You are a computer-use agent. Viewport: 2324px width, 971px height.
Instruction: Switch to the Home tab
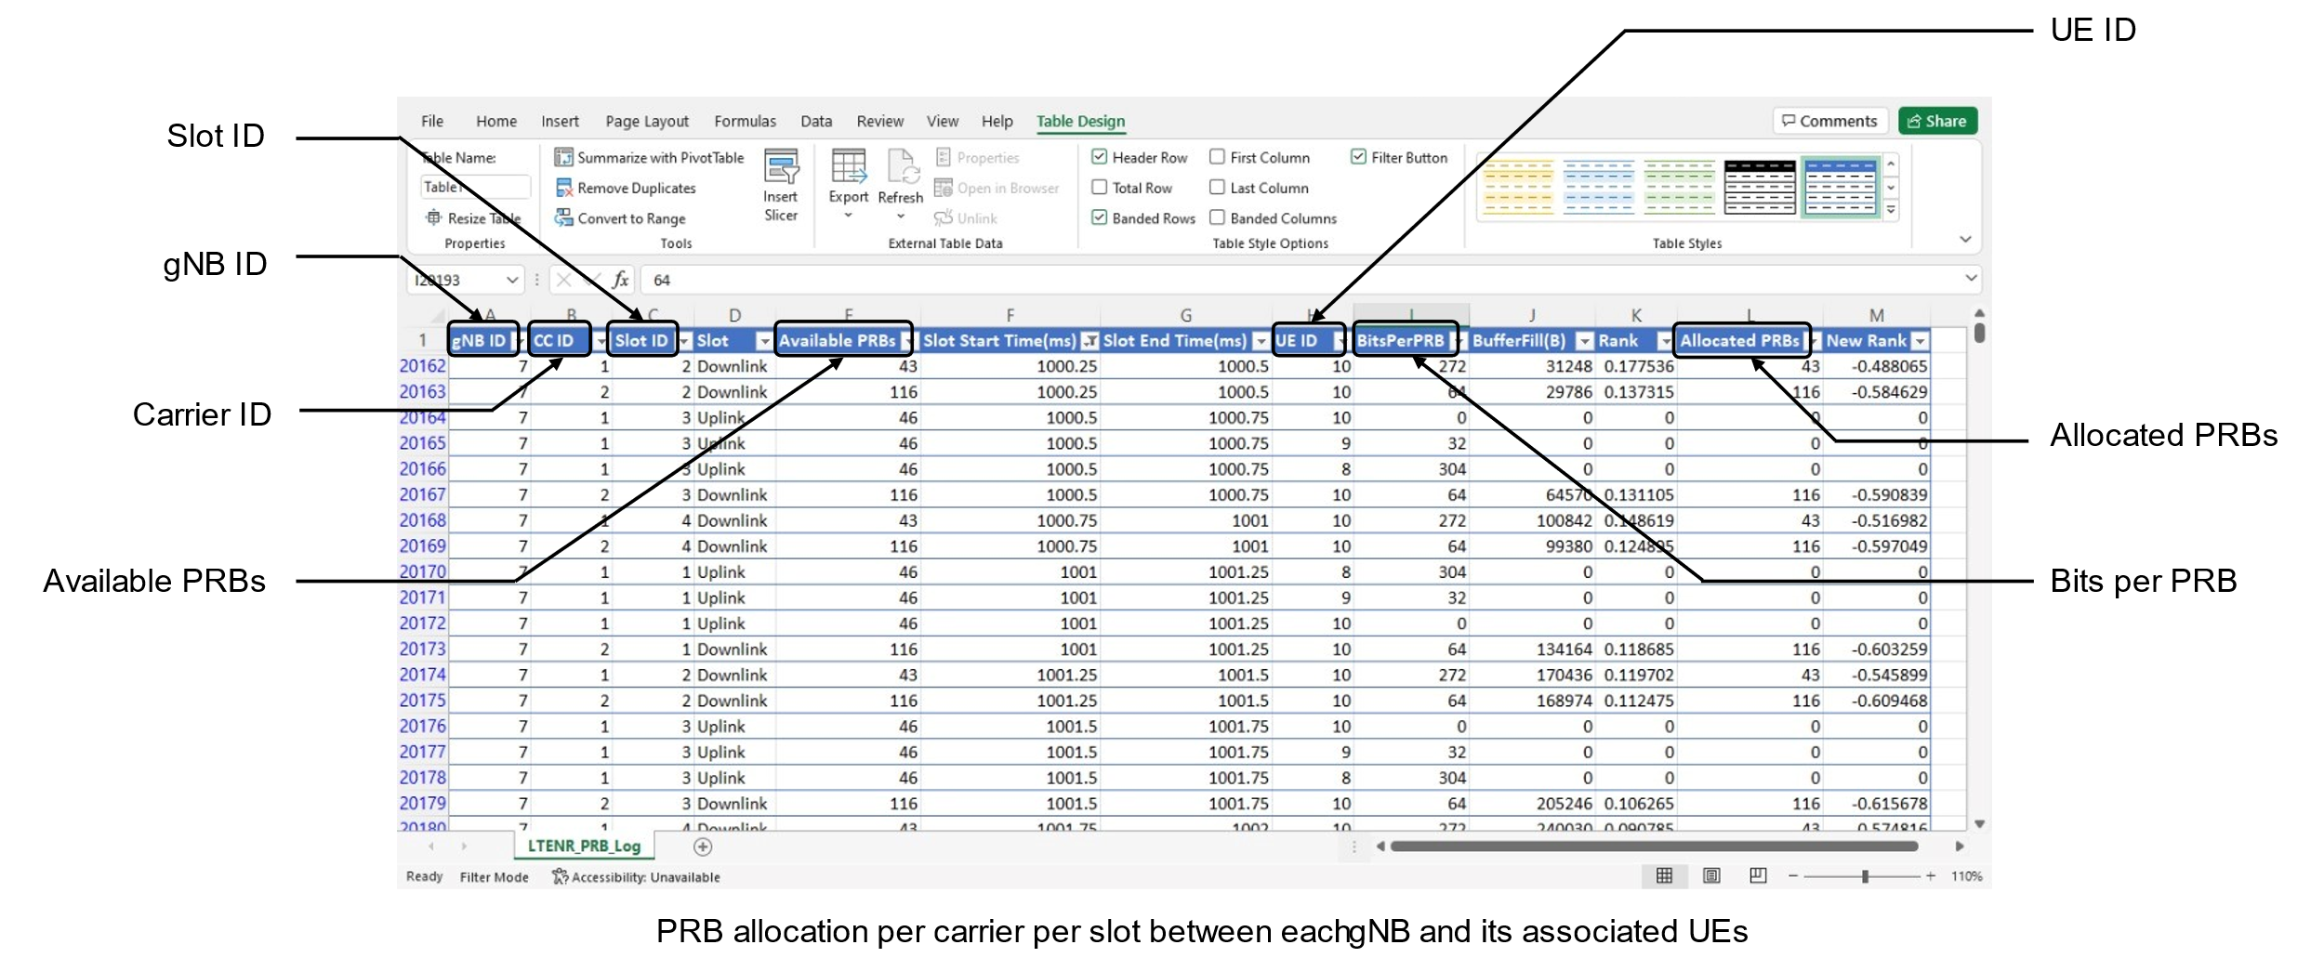click(x=496, y=122)
